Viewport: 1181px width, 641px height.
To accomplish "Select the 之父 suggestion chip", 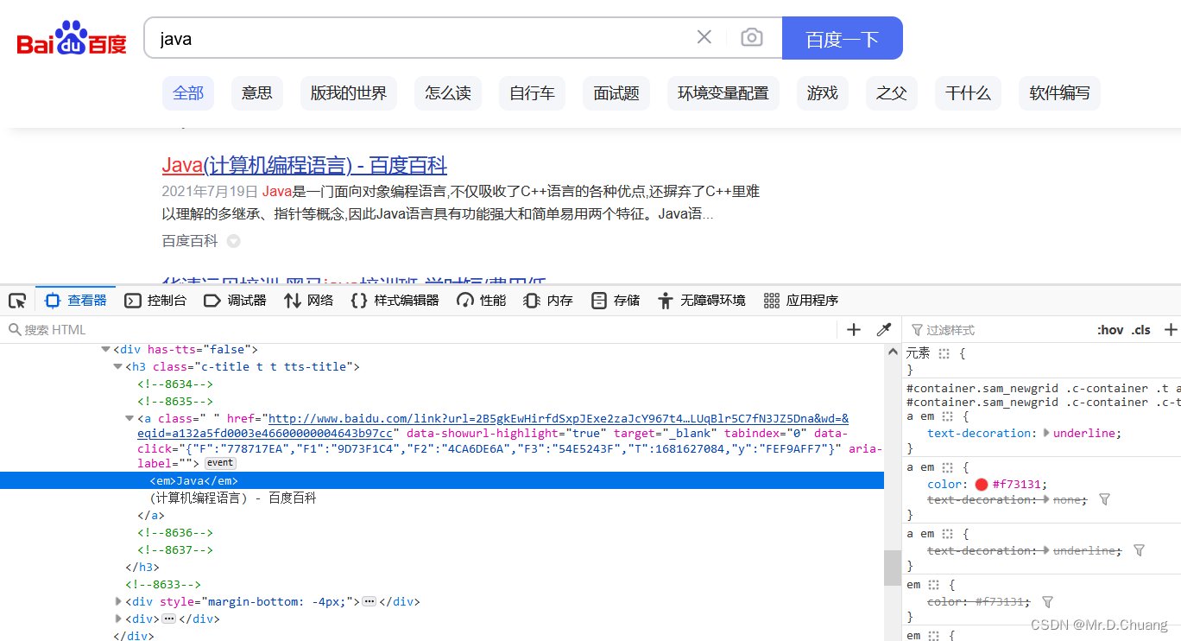I will [x=892, y=93].
